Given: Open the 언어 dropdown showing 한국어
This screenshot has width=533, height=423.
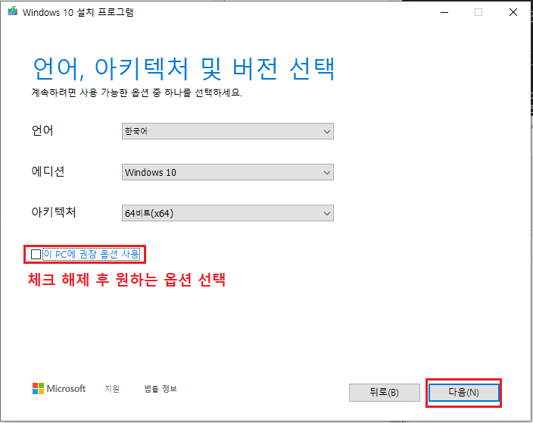Looking at the screenshot, I should click(227, 131).
